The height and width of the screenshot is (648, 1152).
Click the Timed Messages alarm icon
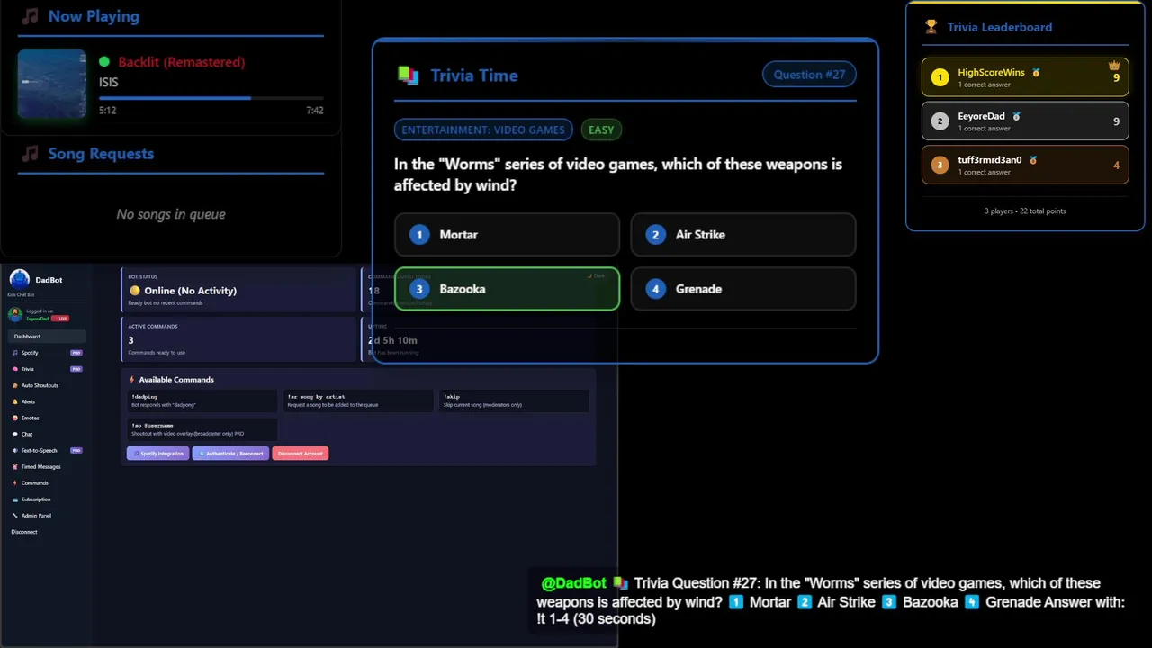click(x=14, y=466)
